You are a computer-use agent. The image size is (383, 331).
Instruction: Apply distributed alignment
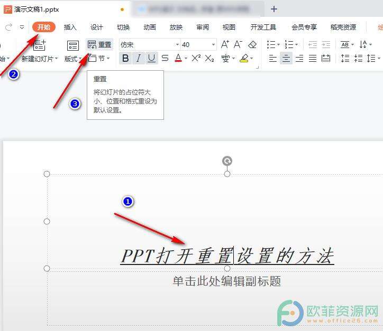pos(325,58)
